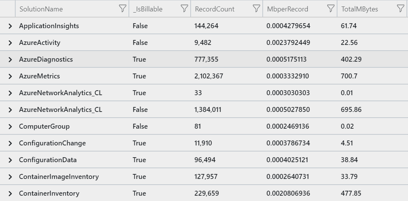Open the RecordCount column filter icon

pos(256,9)
